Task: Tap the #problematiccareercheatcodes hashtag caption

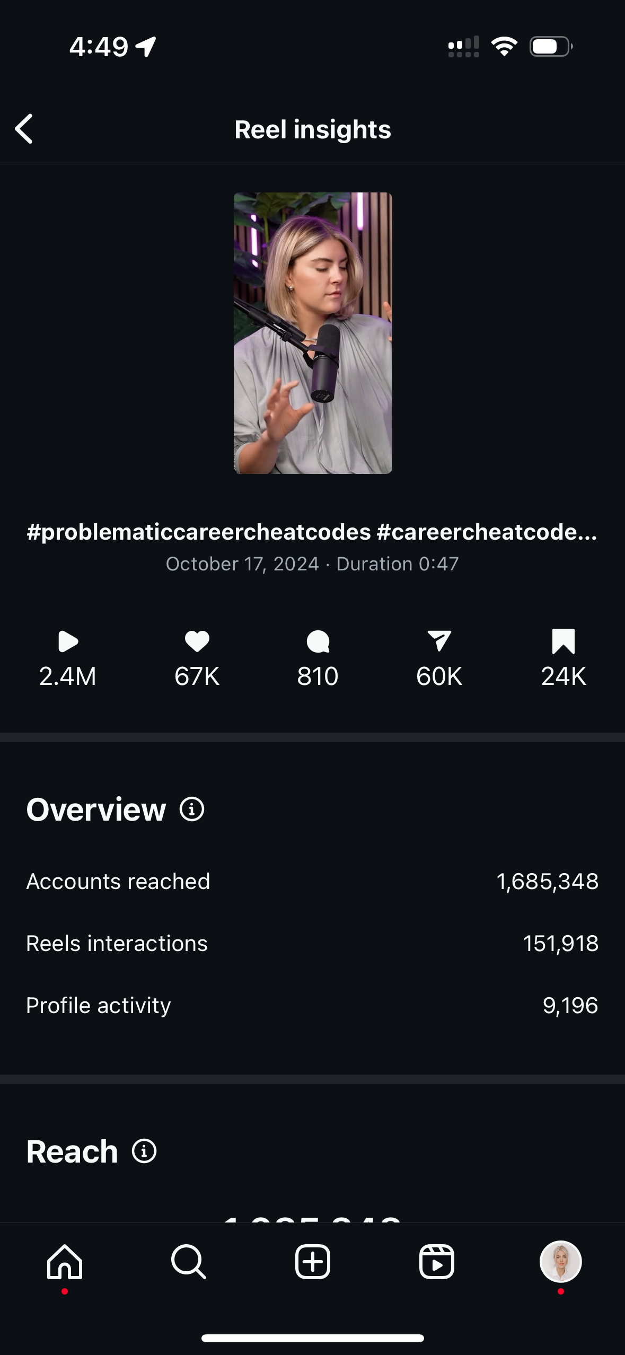Action: point(199,532)
